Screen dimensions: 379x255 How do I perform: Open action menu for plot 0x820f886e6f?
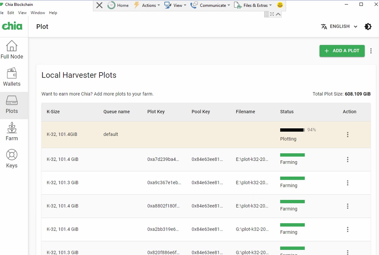click(348, 252)
